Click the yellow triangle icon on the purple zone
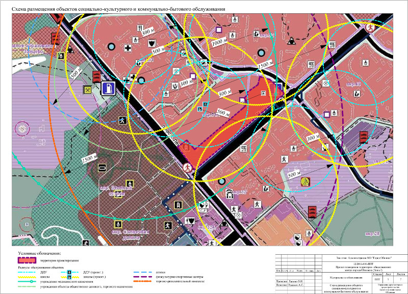This screenshot has height=294, width=408. [x=305, y=181]
